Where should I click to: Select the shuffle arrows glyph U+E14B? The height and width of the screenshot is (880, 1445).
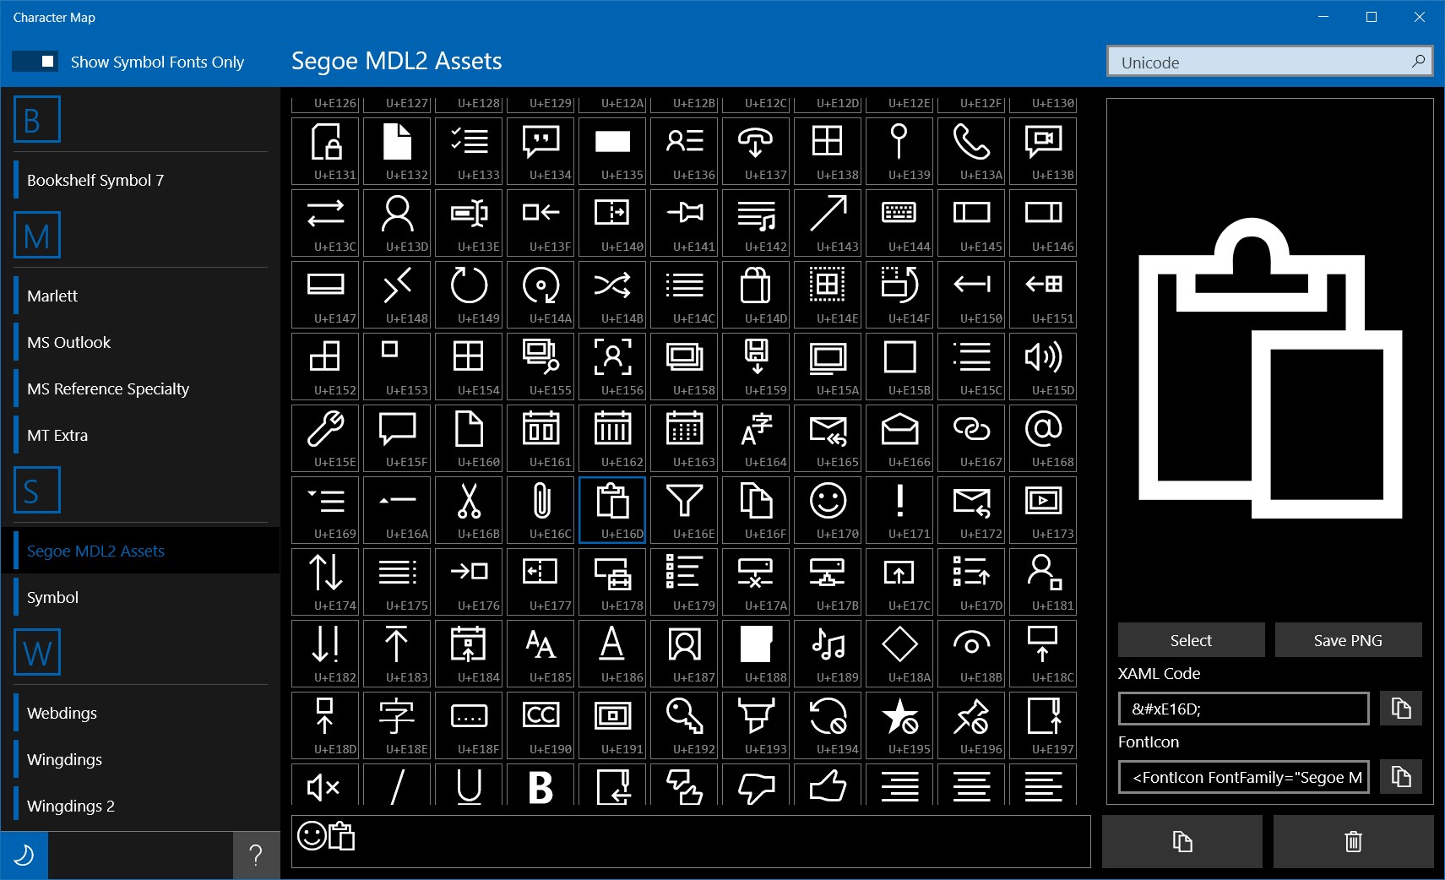pos(612,294)
